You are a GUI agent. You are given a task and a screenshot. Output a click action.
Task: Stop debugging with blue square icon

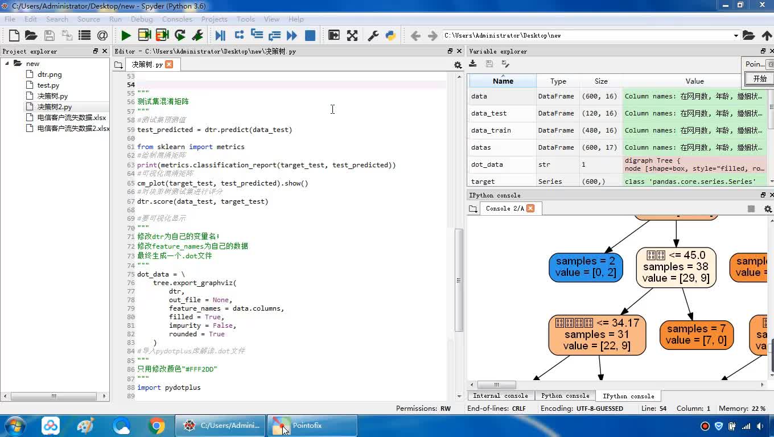coord(310,35)
